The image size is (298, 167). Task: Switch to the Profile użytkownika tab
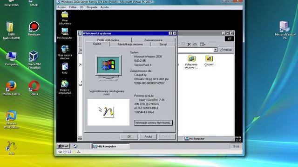(x=108, y=40)
